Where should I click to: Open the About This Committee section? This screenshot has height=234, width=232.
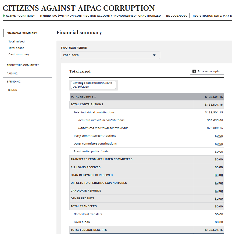[23, 65]
